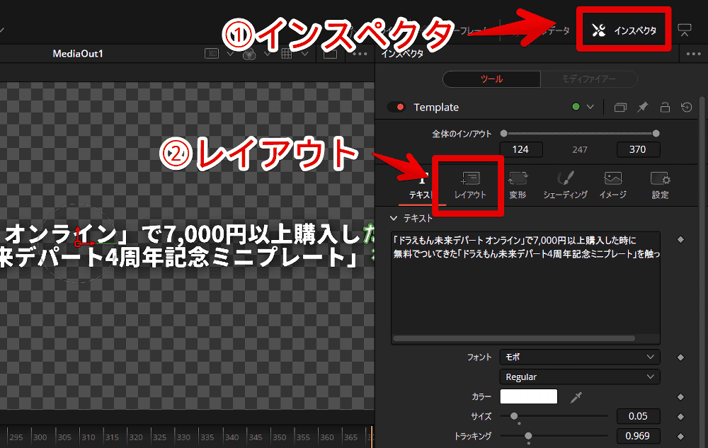Screen dimensions: 708x448
Task: Click the grid icon in viewer toolbar
Action: 287,54
